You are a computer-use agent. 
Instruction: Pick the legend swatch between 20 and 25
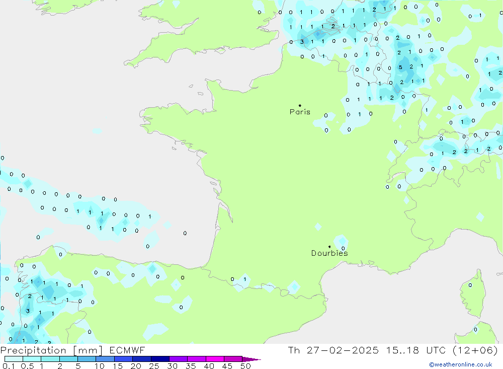(x=141, y=359)
